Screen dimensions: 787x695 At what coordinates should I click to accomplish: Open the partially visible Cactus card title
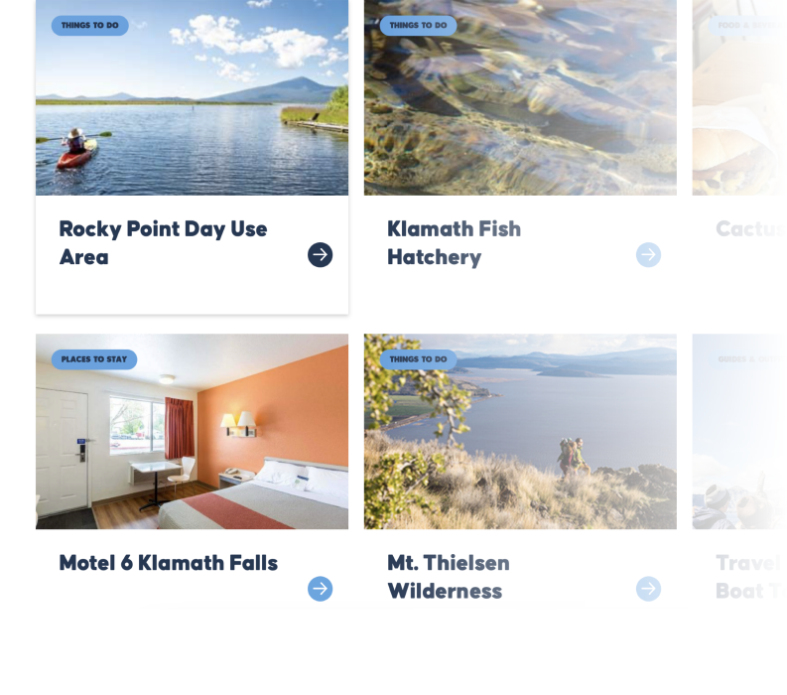[751, 229]
